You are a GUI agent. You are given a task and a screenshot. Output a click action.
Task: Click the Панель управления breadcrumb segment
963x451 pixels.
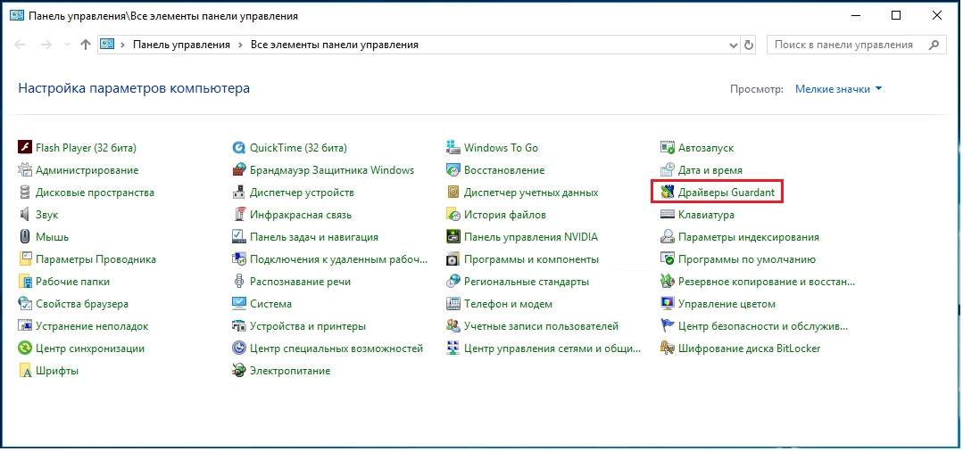181,45
